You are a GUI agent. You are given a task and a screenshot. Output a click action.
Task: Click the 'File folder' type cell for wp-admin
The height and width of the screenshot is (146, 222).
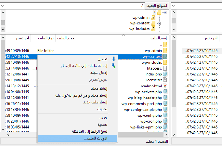45,51
